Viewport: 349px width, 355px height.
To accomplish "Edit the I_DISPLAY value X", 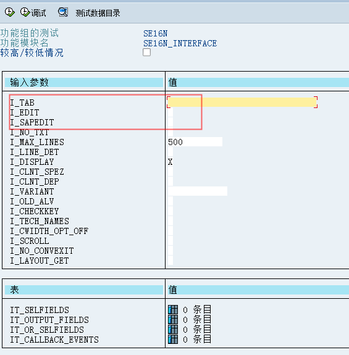I will click(x=170, y=162).
